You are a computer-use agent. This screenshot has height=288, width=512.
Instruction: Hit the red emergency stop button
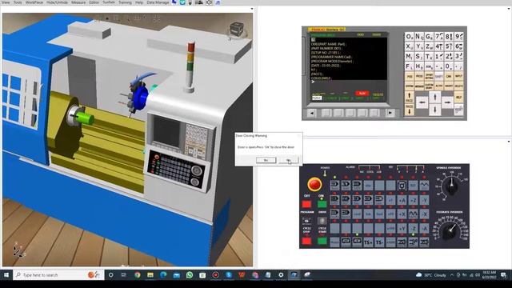[x=314, y=185]
